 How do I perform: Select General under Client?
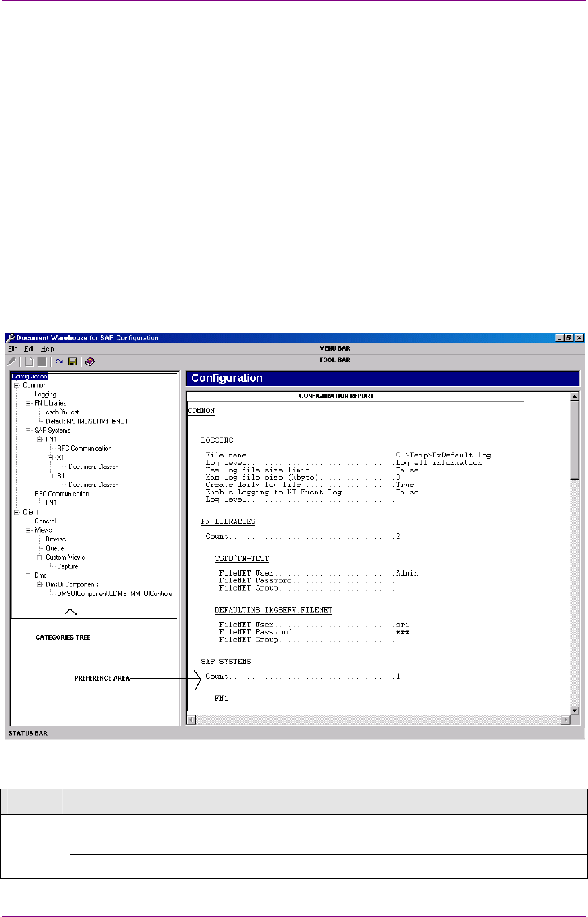coord(45,521)
